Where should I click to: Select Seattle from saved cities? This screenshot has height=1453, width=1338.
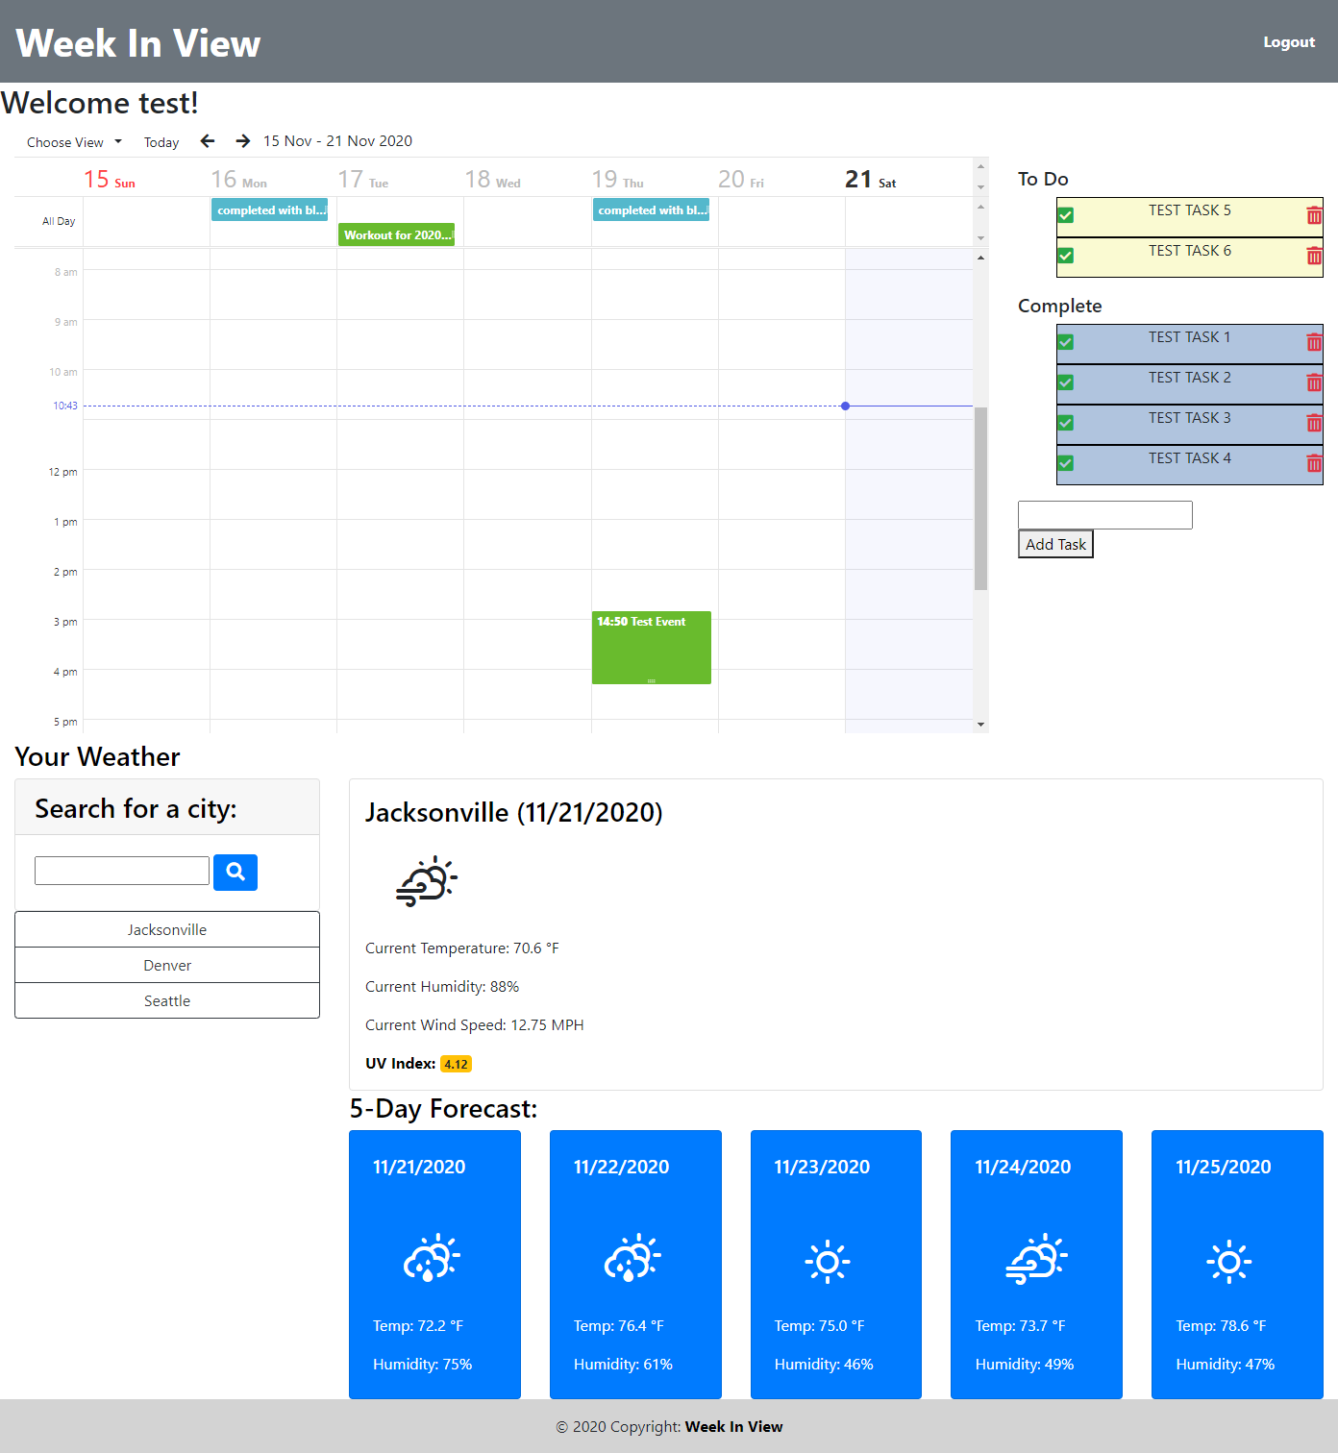pos(167,1000)
